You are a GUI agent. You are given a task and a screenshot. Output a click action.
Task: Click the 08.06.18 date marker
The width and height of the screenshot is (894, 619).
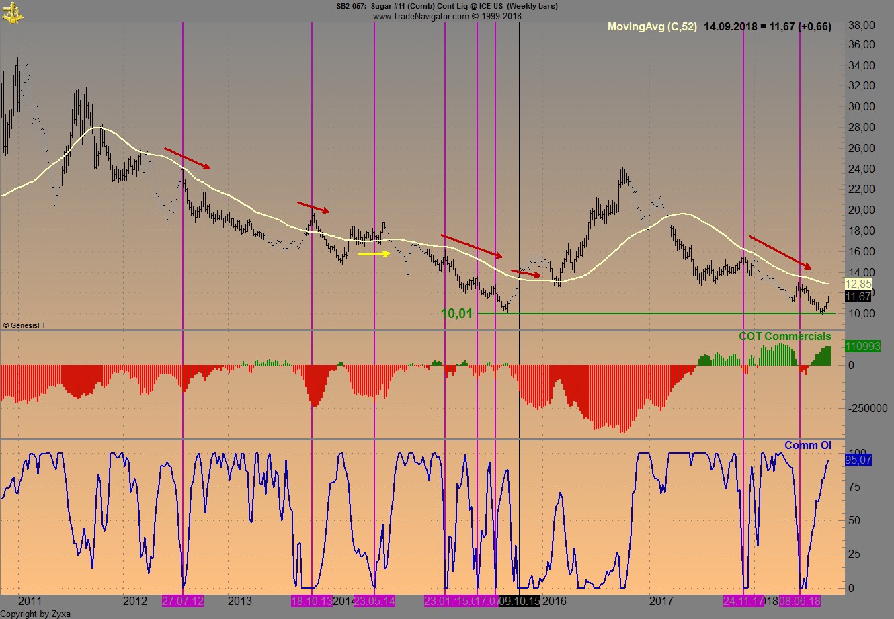pos(800,601)
